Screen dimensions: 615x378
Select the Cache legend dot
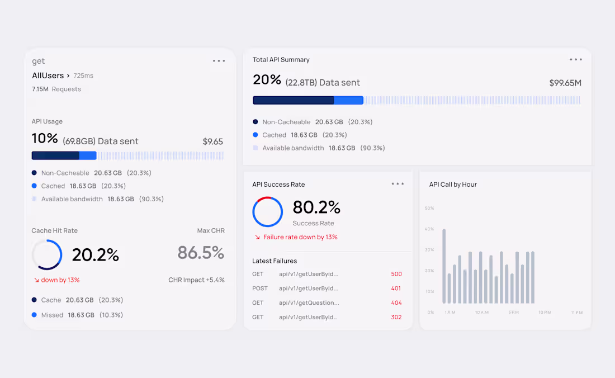tap(34, 300)
